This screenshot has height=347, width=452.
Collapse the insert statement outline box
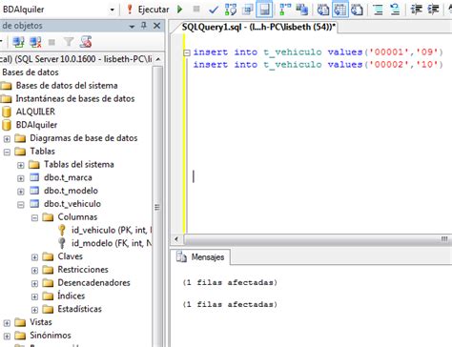[187, 52]
